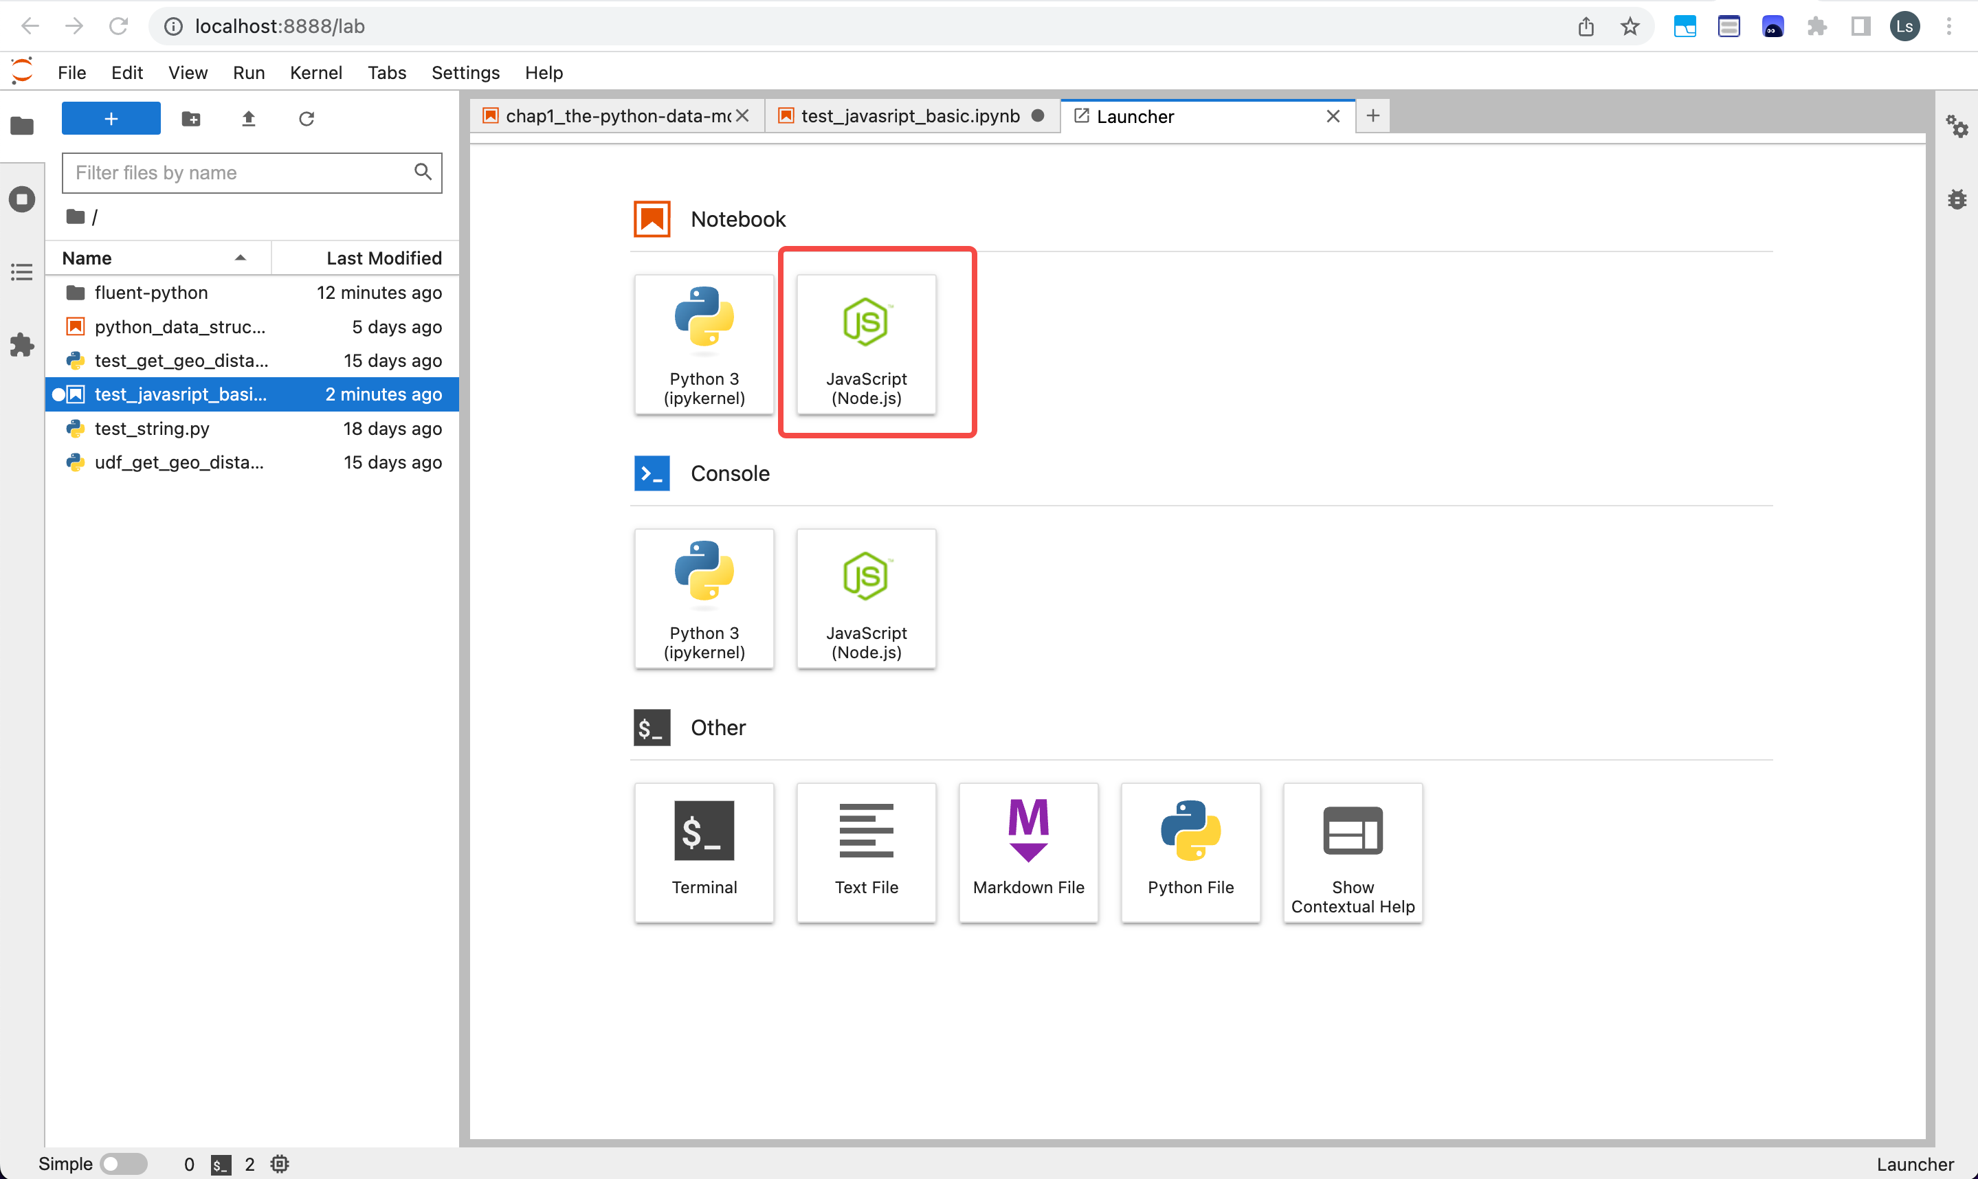Screen dimensions: 1978x1179
Task: Open a new Terminal from launcher
Action: pyautogui.click(x=704, y=853)
